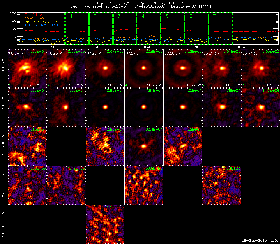280x244 pixels.
Task: Select interval number 4 in the light curve
Action: 149,29
